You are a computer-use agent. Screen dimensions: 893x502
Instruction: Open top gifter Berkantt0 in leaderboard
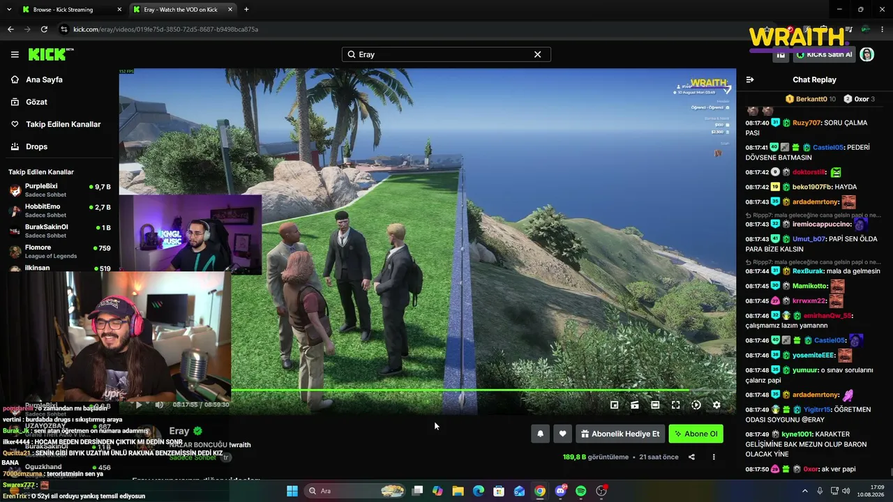coord(811,99)
